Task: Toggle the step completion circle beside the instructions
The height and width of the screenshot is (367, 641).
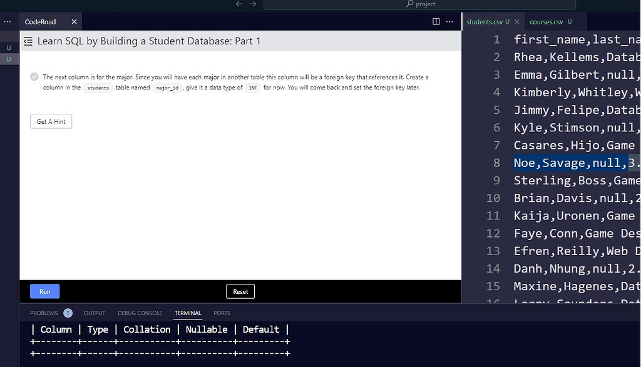Action: coord(33,76)
